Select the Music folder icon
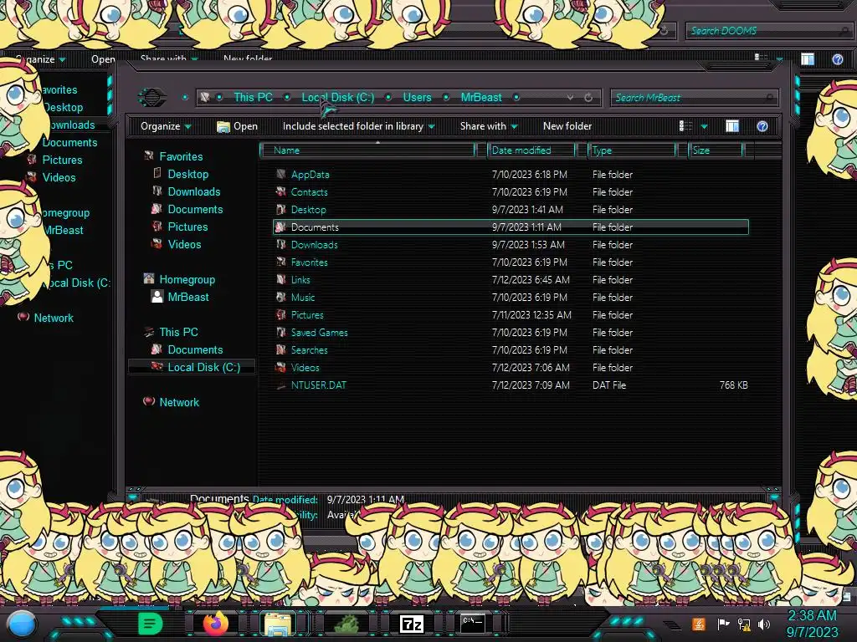 point(281,298)
